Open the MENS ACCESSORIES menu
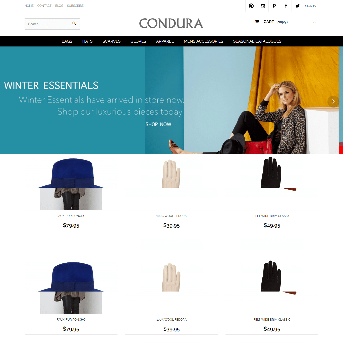343x343 pixels. click(203, 41)
